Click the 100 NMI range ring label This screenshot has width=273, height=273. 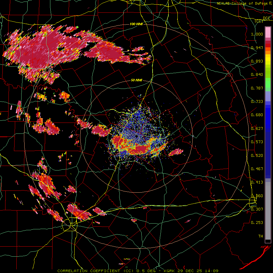click(x=136, y=24)
